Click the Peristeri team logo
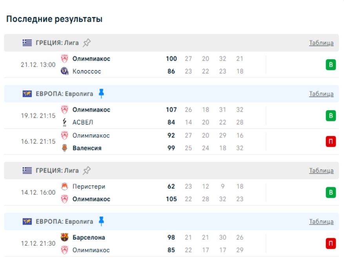344x261 pixels. (x=65, y=186)
